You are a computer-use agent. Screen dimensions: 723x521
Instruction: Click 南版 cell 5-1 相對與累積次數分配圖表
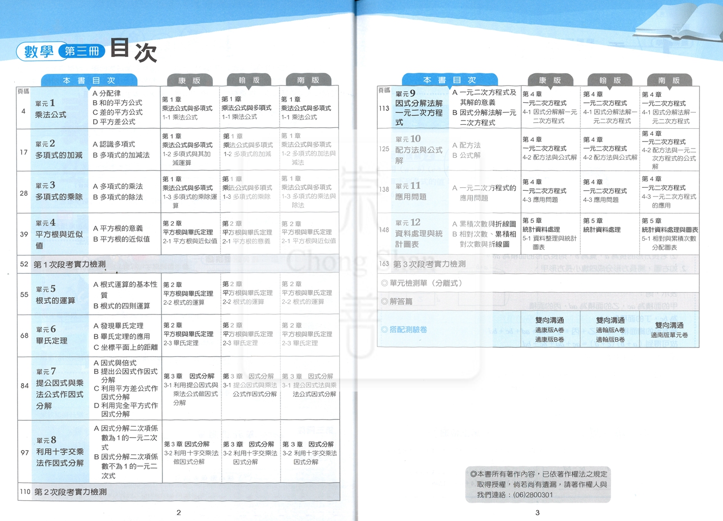670,243
